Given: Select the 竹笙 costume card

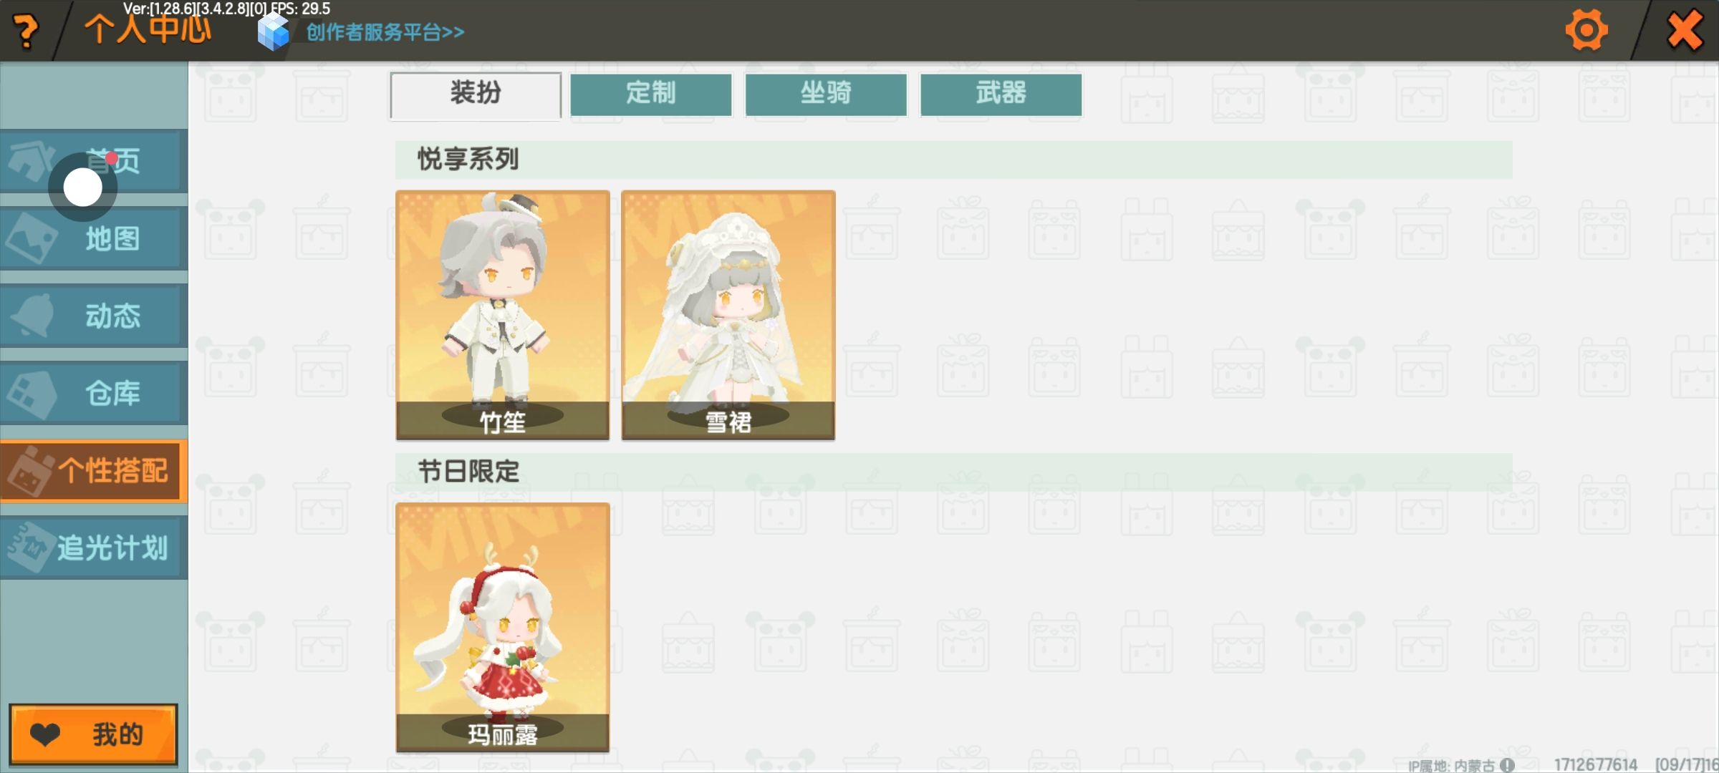Looking at the screenshot, I should coord(503,315).
